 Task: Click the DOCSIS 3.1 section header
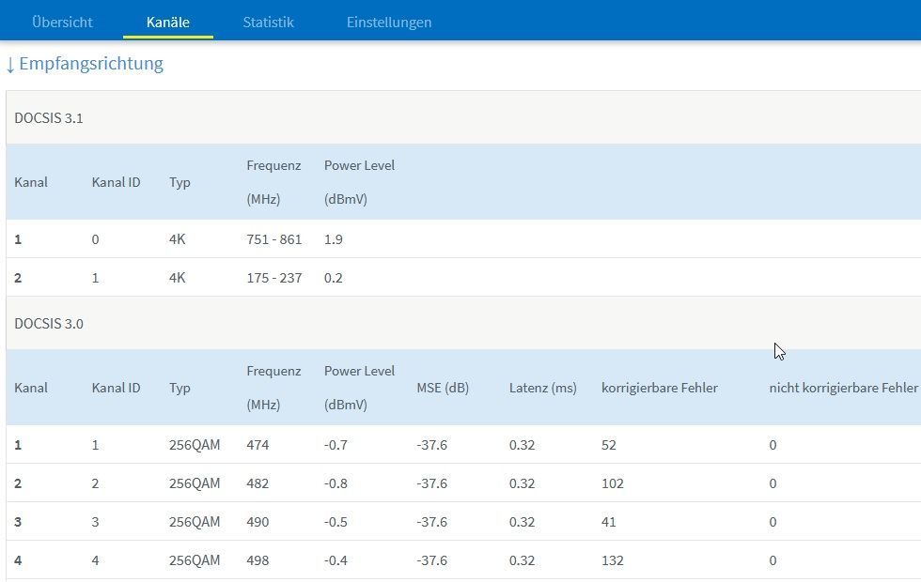pos(49,118)
